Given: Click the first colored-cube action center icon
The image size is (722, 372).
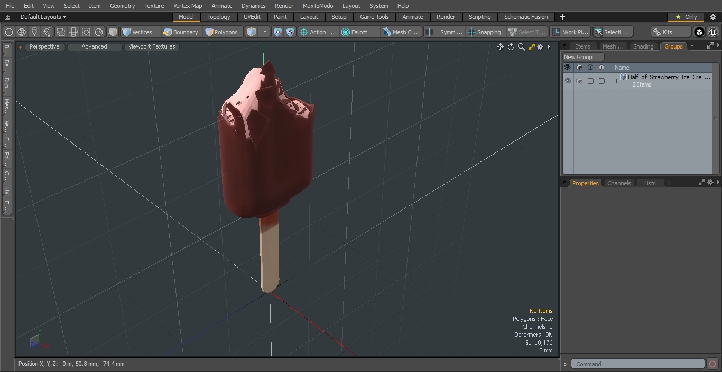Looking at the screenshot, I should click(277, 32).
